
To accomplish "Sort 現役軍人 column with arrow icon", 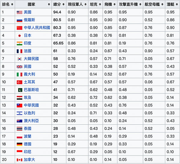I will 85,5.
